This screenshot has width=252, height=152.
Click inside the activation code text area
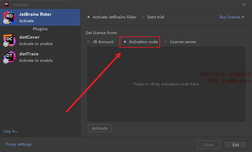tap(166, 84)
